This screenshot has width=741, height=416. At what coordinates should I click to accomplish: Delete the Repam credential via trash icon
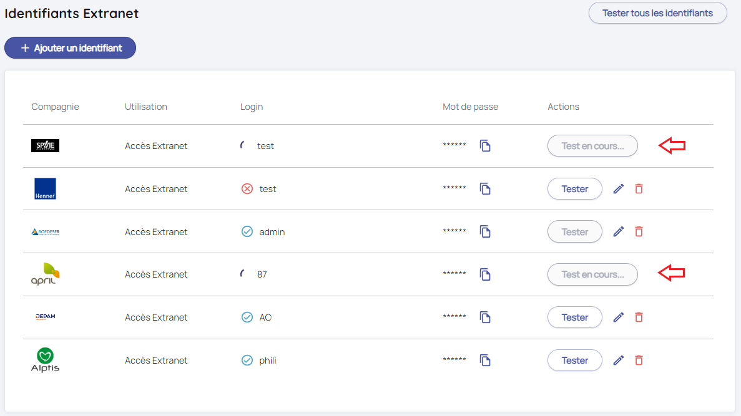[639, 317]
